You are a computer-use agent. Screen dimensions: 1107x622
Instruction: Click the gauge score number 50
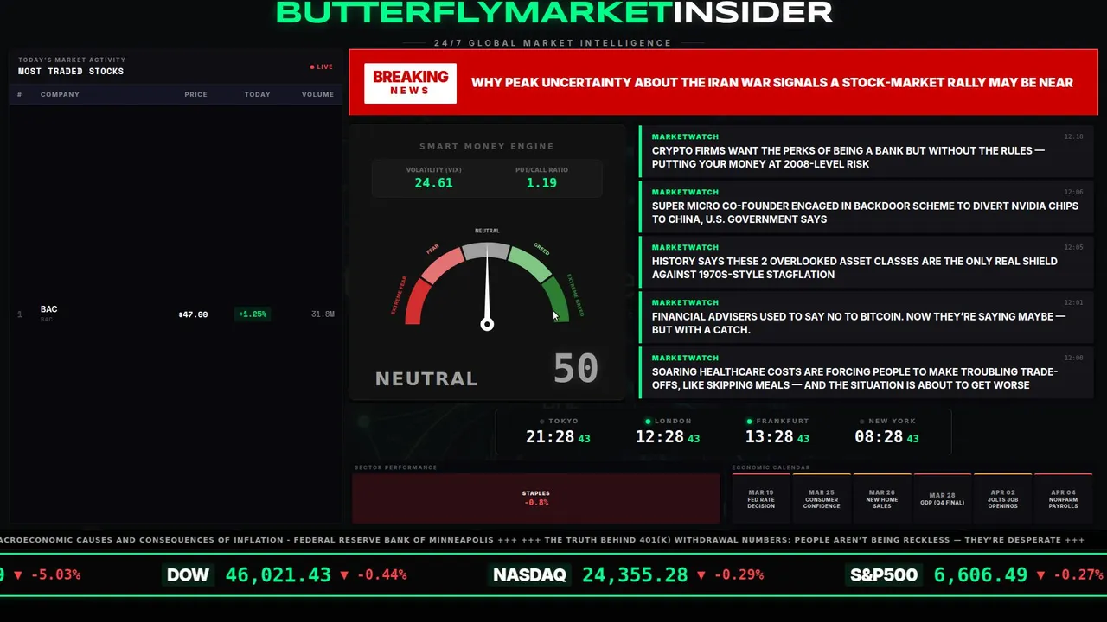pos(576,369)
